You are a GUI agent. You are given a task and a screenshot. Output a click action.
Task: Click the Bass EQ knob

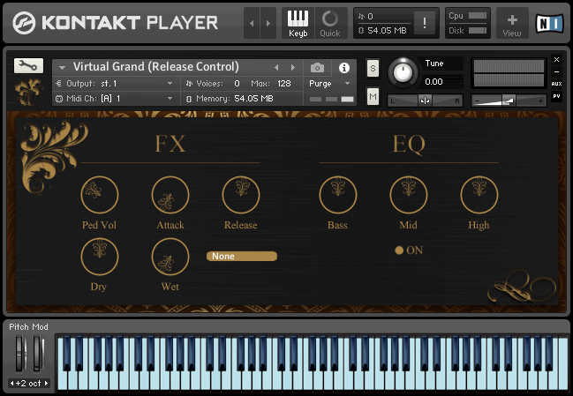[x=337, y=195]
